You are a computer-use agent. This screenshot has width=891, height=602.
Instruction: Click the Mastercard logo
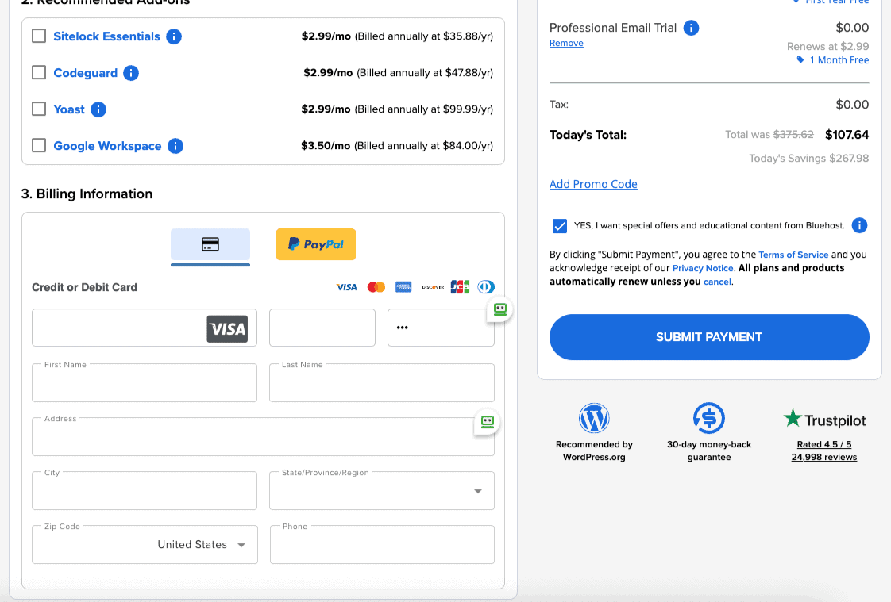[376, 287]
